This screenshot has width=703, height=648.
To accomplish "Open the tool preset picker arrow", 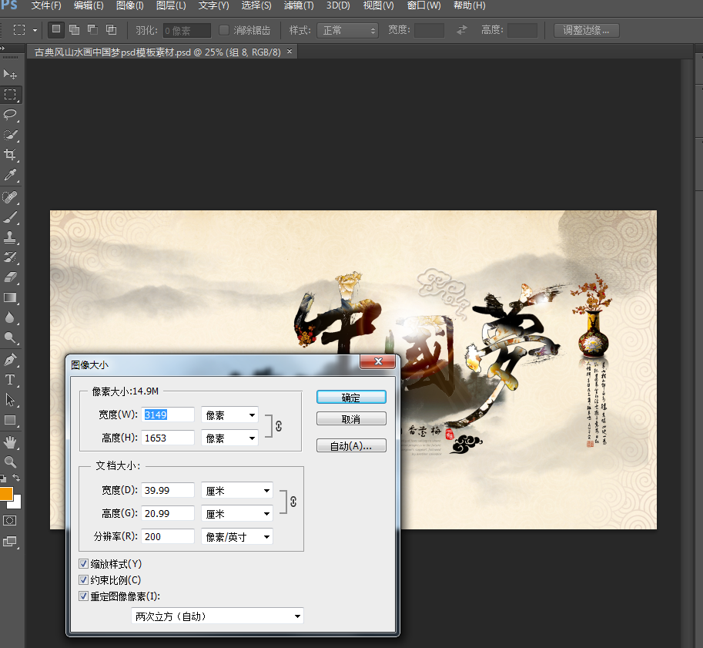I will (35, 30).
